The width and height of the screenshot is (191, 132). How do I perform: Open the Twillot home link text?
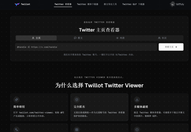(x=26, y=4)
